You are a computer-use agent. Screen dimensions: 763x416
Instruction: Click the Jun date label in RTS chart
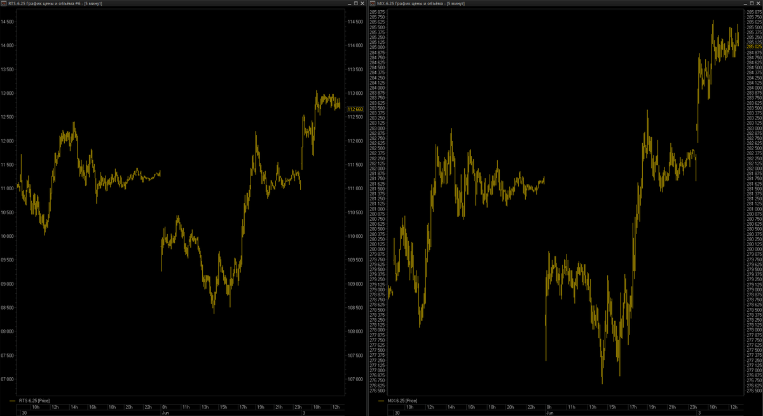[165, 413]
